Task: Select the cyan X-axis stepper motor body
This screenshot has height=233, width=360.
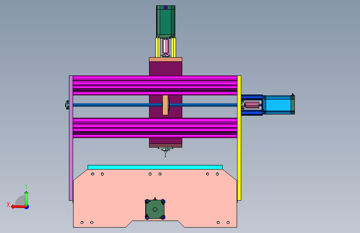Action: pyautogui.click(x=278, y=105)
